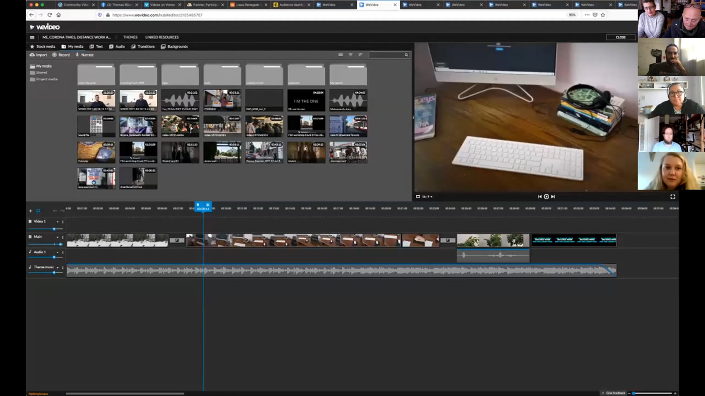Click the undo arrow above timeline
The width and height of the screenshot is (705, 396).
(55, 211)
